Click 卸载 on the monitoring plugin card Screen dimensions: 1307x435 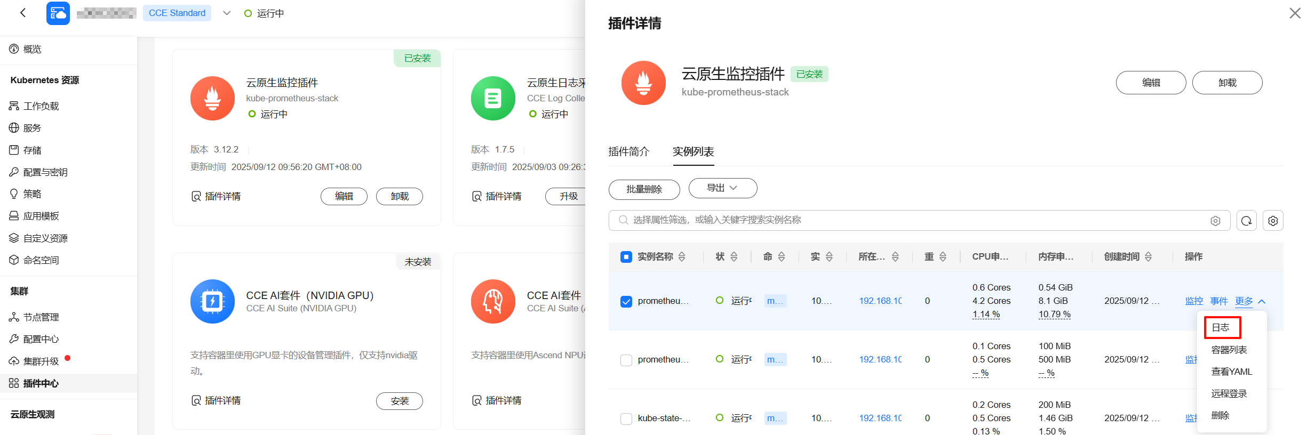400,196
